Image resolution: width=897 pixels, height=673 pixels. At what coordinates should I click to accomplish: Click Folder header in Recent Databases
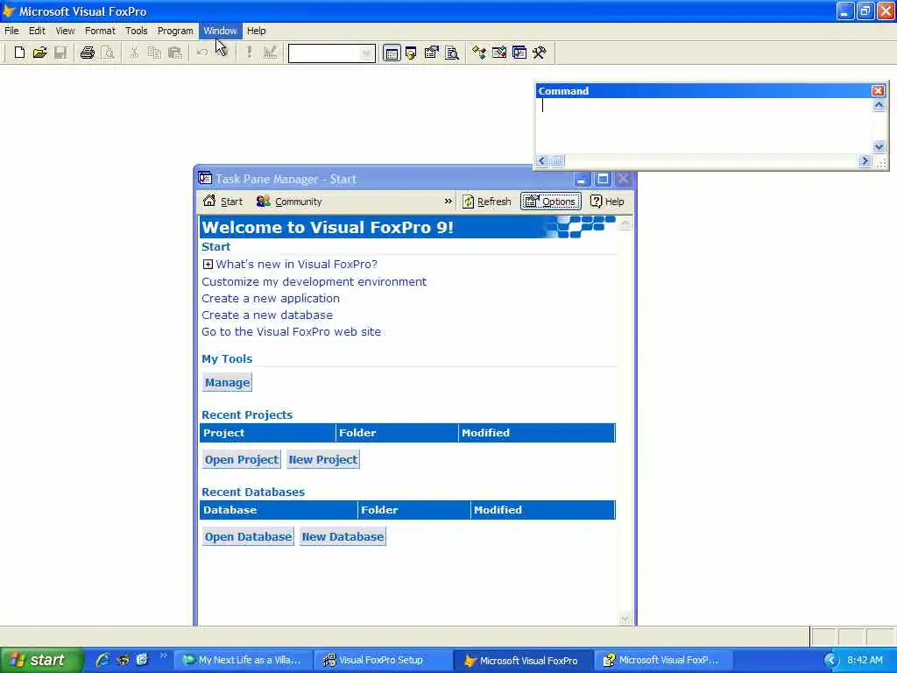413,510
